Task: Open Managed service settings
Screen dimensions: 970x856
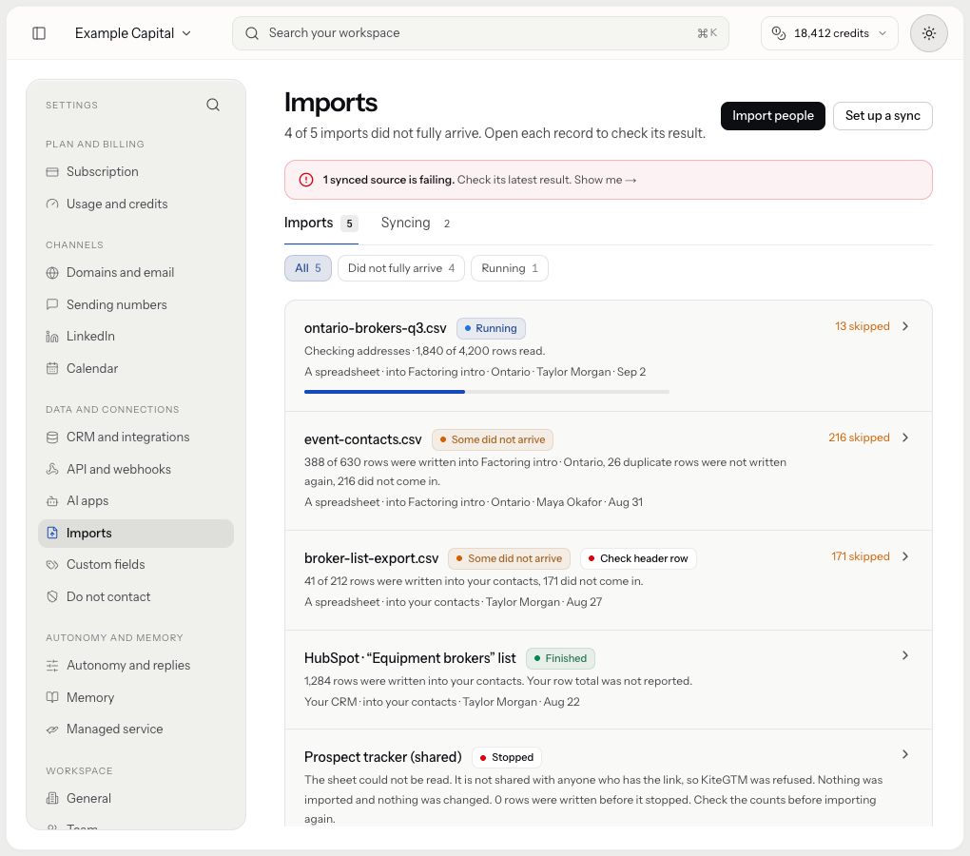Action: [136, 730]
